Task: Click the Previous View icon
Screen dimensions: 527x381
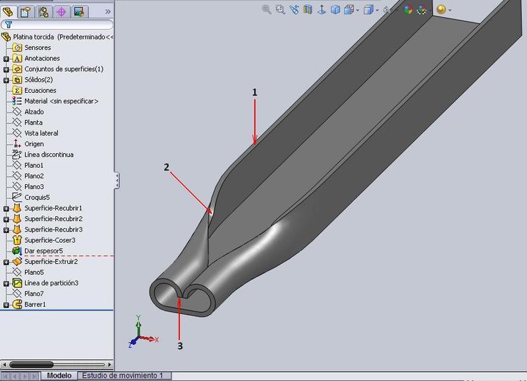Action: [x=294, y=9]
